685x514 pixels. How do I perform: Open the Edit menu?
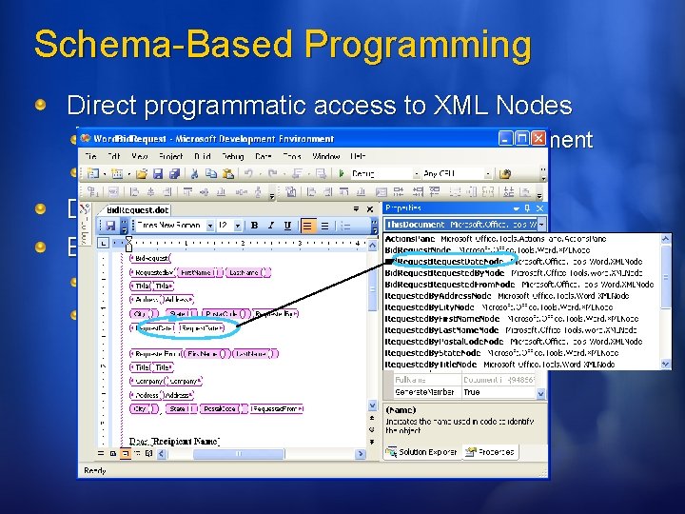pos(113,156)
